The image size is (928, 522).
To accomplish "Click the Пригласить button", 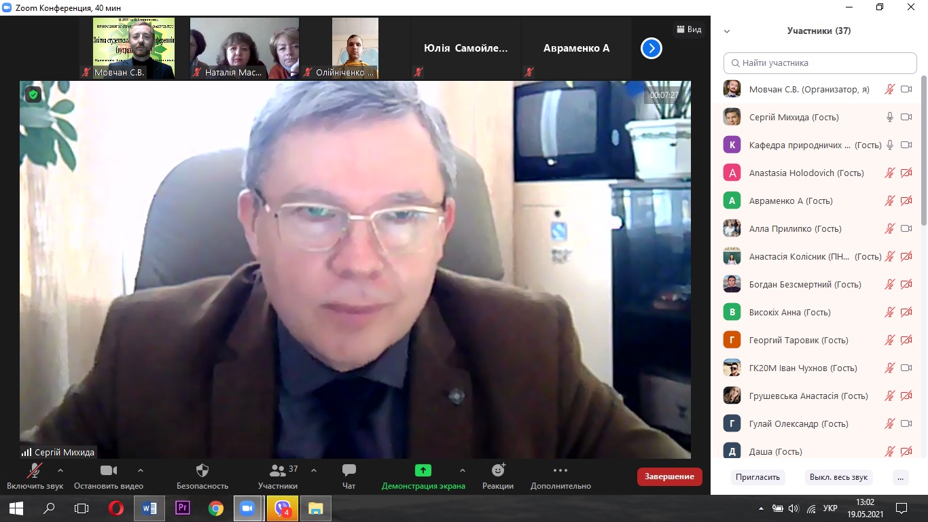I will click(757, 477).
